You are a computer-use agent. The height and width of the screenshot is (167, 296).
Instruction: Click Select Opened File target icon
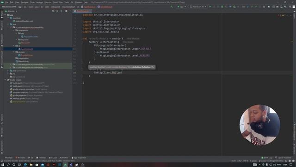pyautogui.click(x=53, y=11)
